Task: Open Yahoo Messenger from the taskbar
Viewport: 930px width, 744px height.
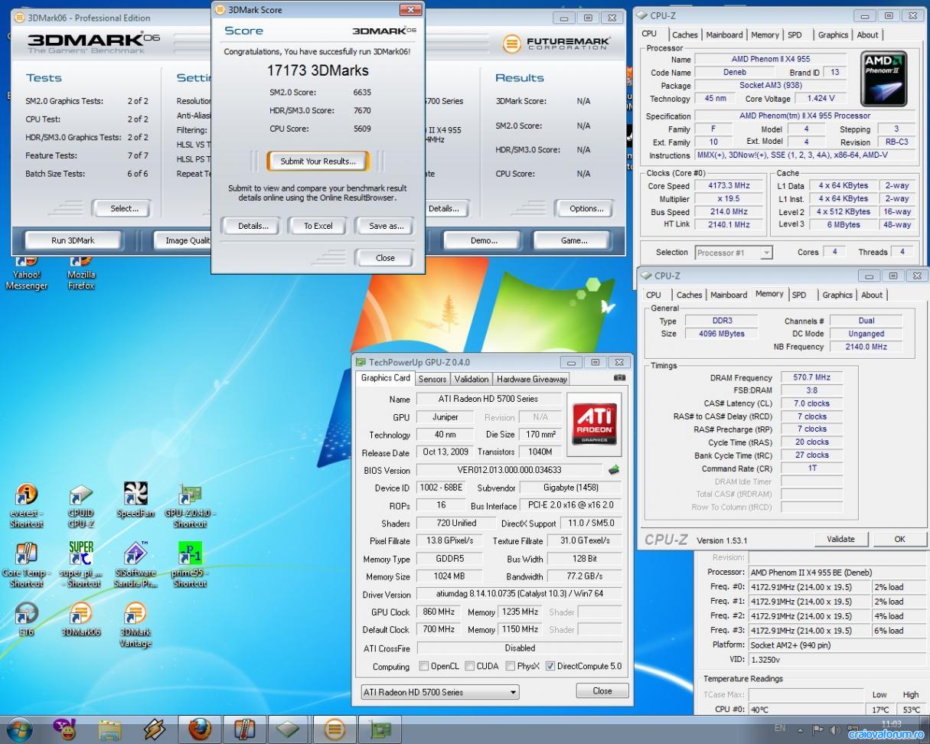Action: click(x=64, y=729)
